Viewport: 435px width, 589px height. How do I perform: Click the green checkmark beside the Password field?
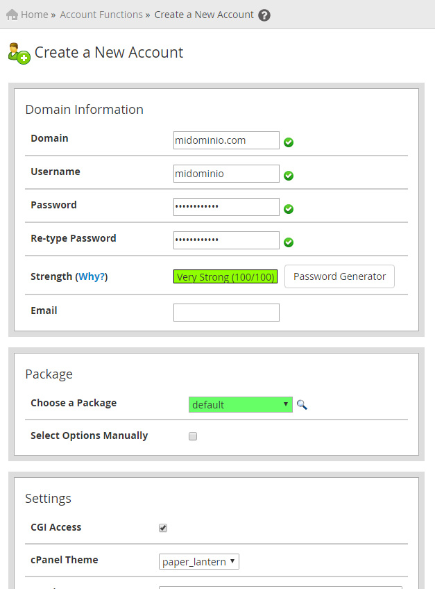[289, 208]
